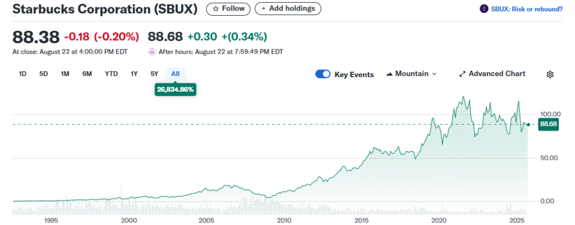Screen dimensions: 575x225
Task: Switch chart to 1M range
Action: [x=65, y=74]
